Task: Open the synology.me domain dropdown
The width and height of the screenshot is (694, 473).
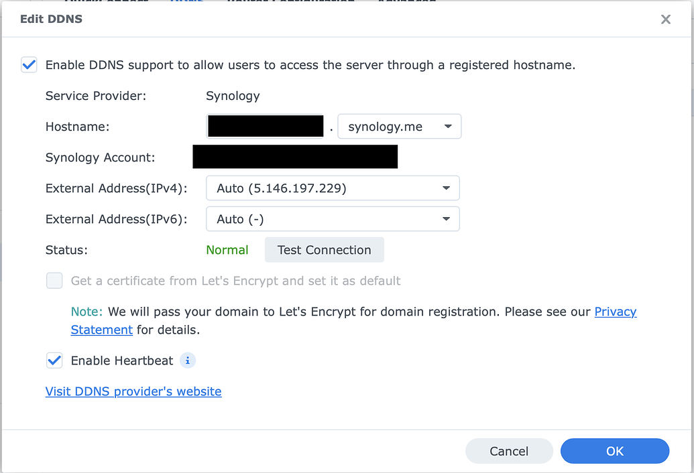Action: [399, 127]
